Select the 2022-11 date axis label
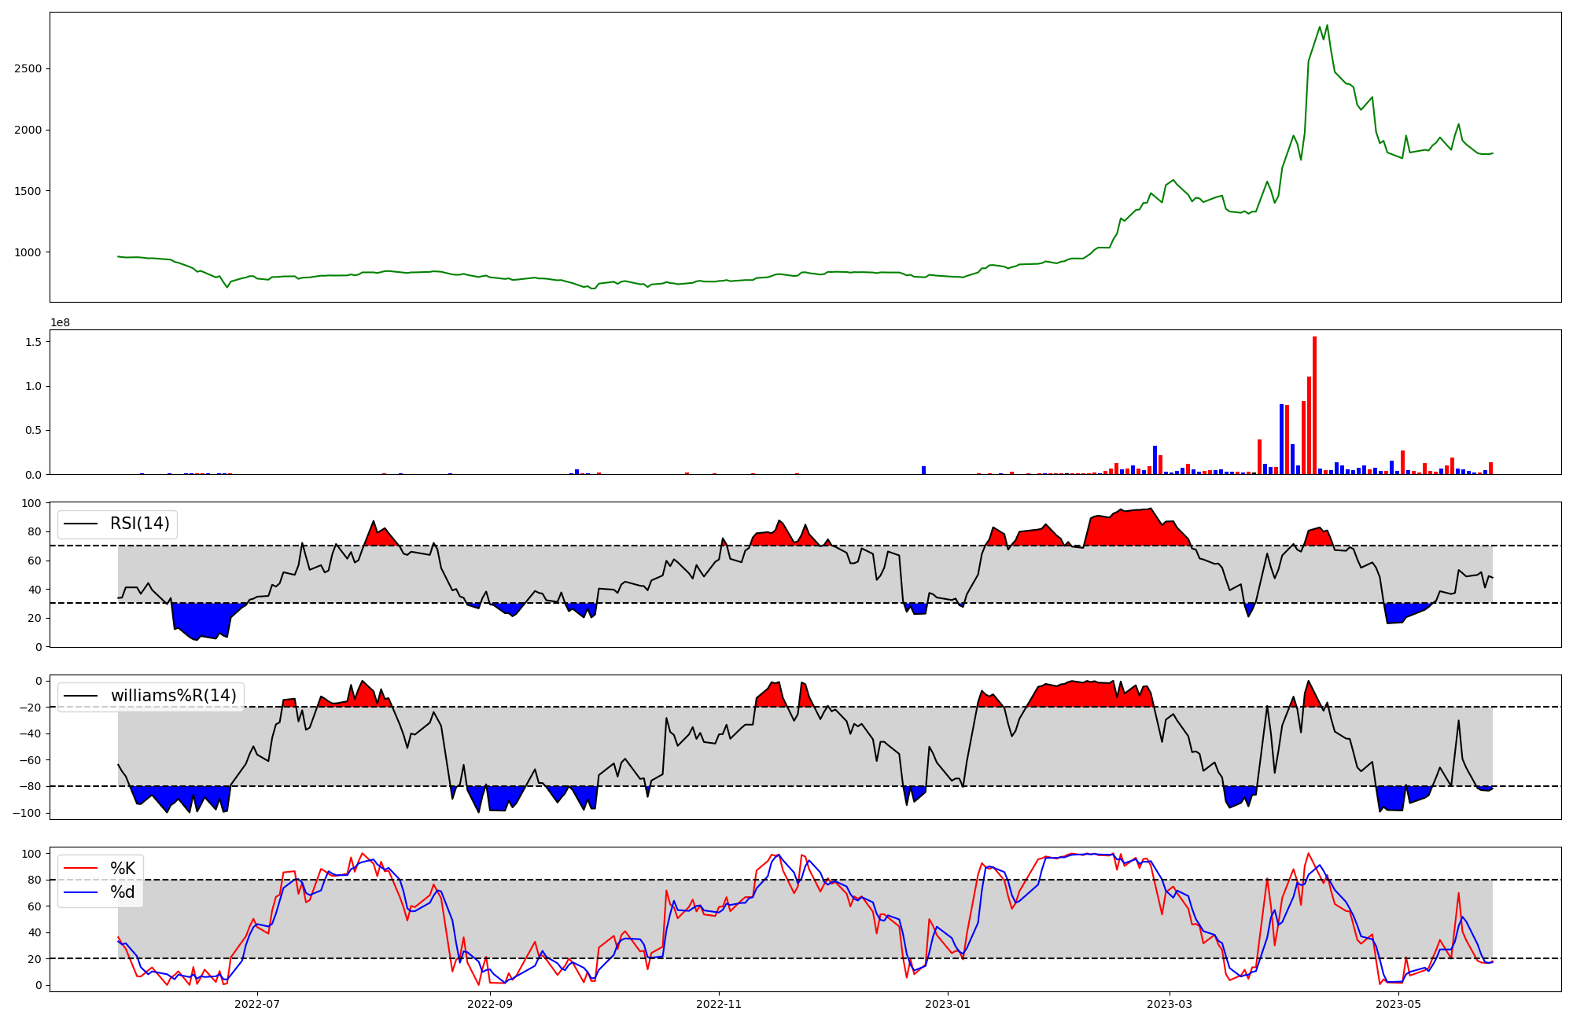Image resolution: width=1573 pixels, height=1022 pixels. click(719, 1004)
